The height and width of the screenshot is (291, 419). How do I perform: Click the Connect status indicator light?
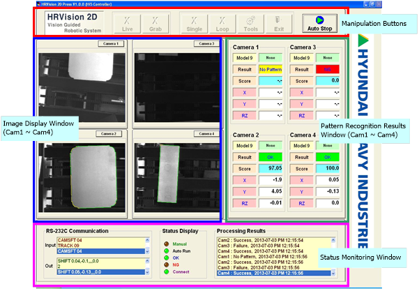click(167, 271)
